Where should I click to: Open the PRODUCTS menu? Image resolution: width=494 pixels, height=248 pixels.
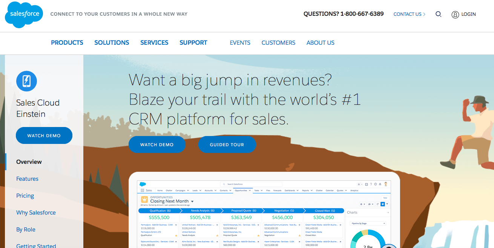(x=67, y=43)
